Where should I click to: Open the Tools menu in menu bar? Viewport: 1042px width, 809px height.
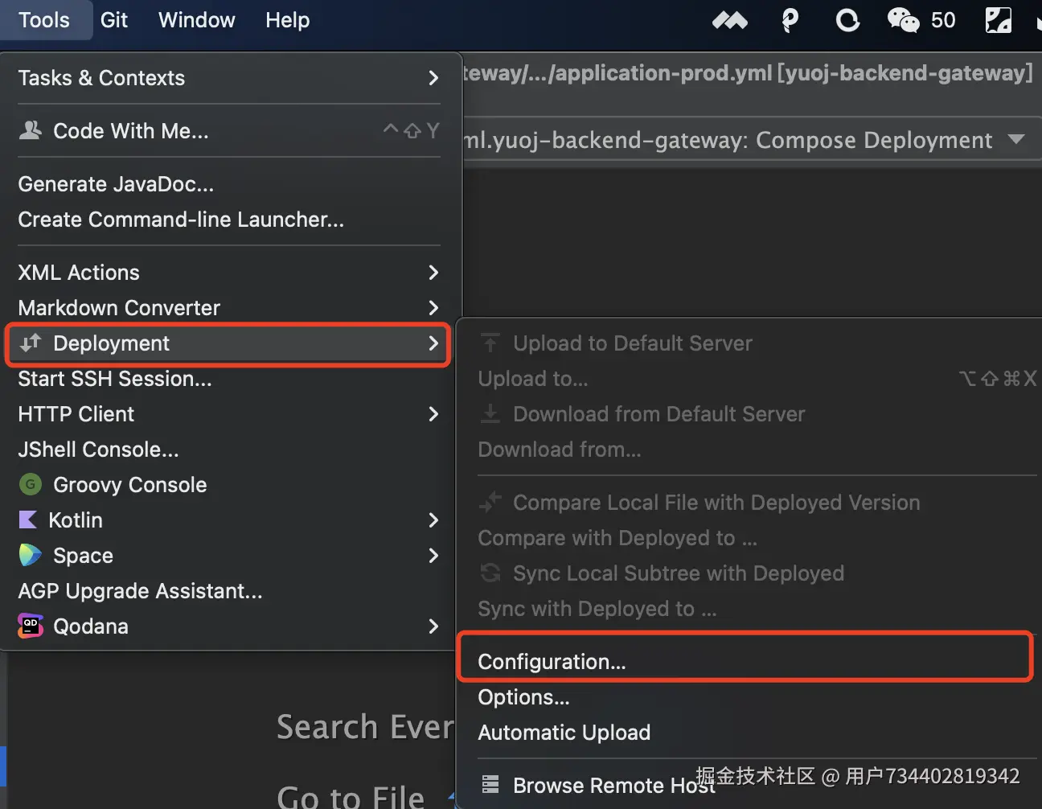point(43,20)
